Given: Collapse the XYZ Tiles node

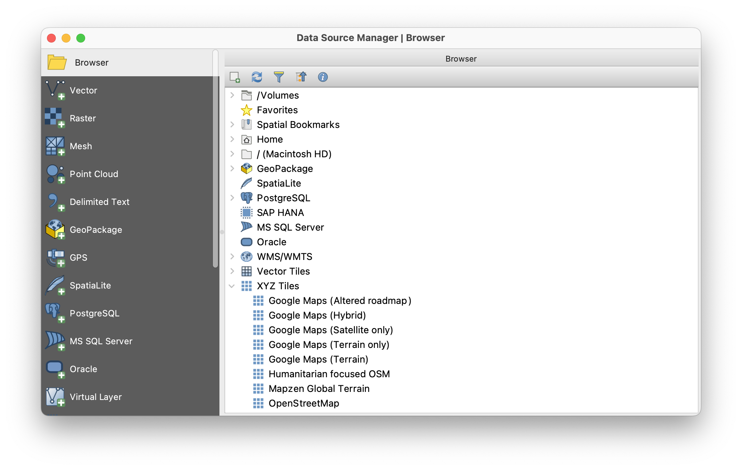Looking at the screenshot, I should click(x=232, y=286).
